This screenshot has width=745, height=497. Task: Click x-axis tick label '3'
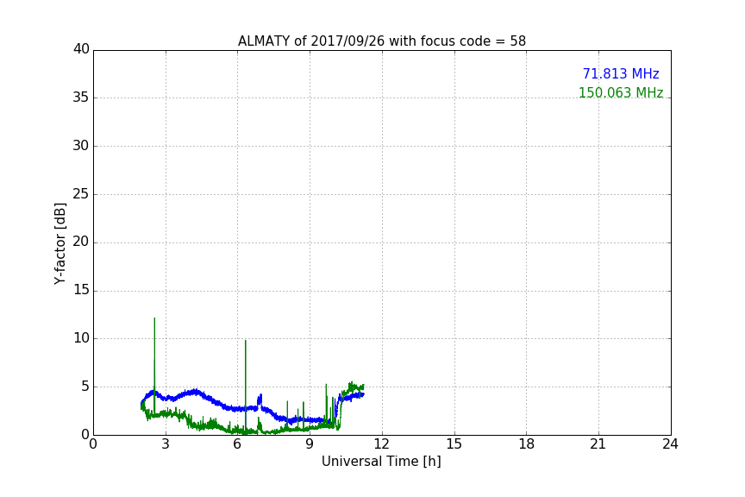coord(166,444)
